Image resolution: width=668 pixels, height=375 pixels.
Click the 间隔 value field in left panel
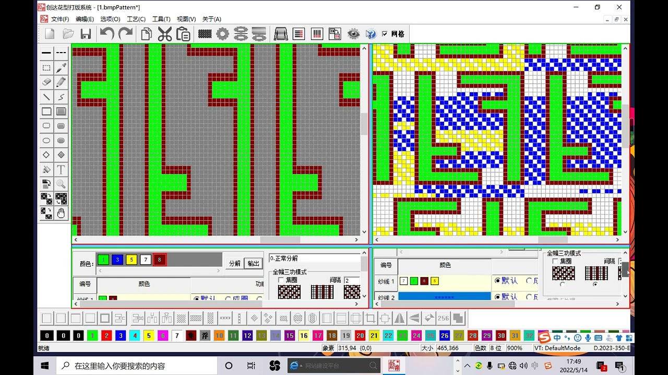(351, 280)
